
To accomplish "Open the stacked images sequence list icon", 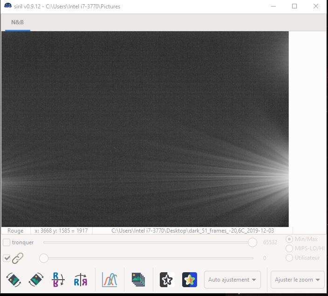I will pyautogui.click(x=138, y=280).
